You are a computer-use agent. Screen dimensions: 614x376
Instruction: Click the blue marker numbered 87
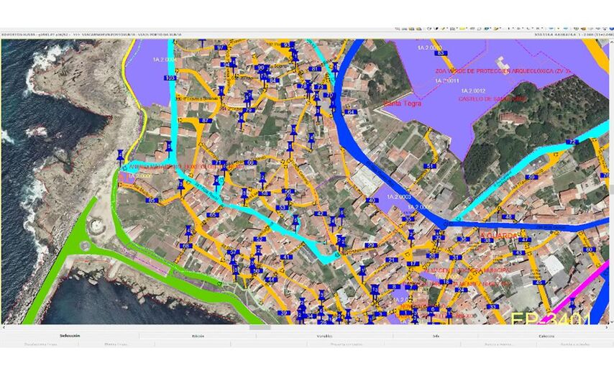click(x=206, y=121)
